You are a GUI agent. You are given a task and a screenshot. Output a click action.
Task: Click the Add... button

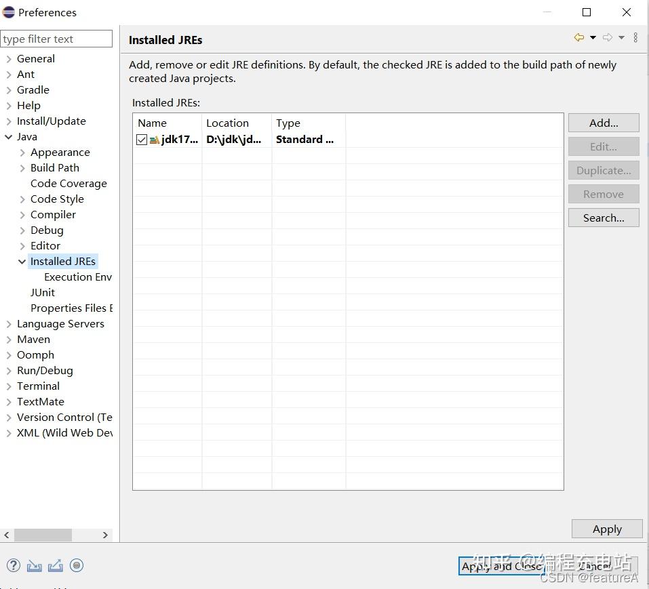click(x=604, y=123)
